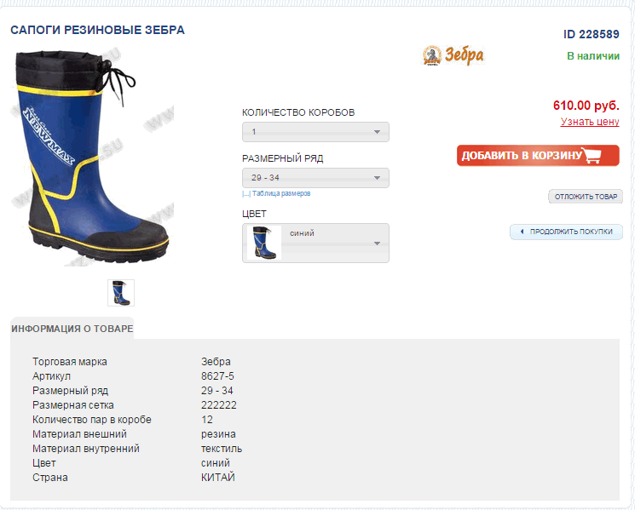Click the shopping cart icon on the red button

coord(601,156)
